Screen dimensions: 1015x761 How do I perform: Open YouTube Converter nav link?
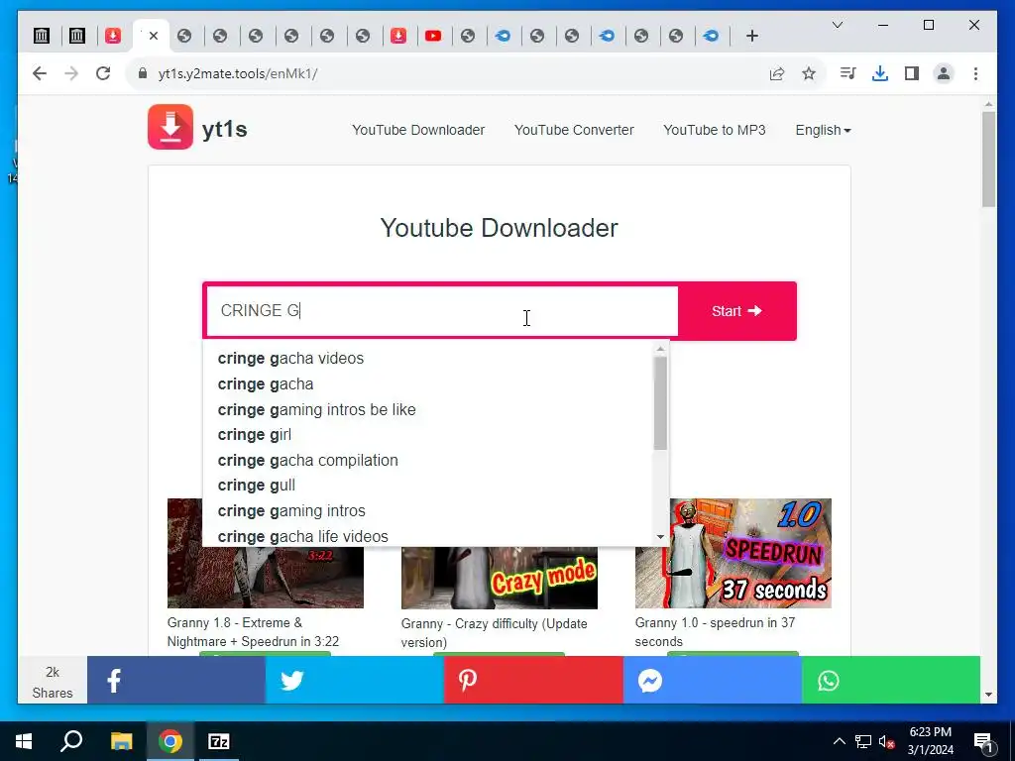point(574,130)
